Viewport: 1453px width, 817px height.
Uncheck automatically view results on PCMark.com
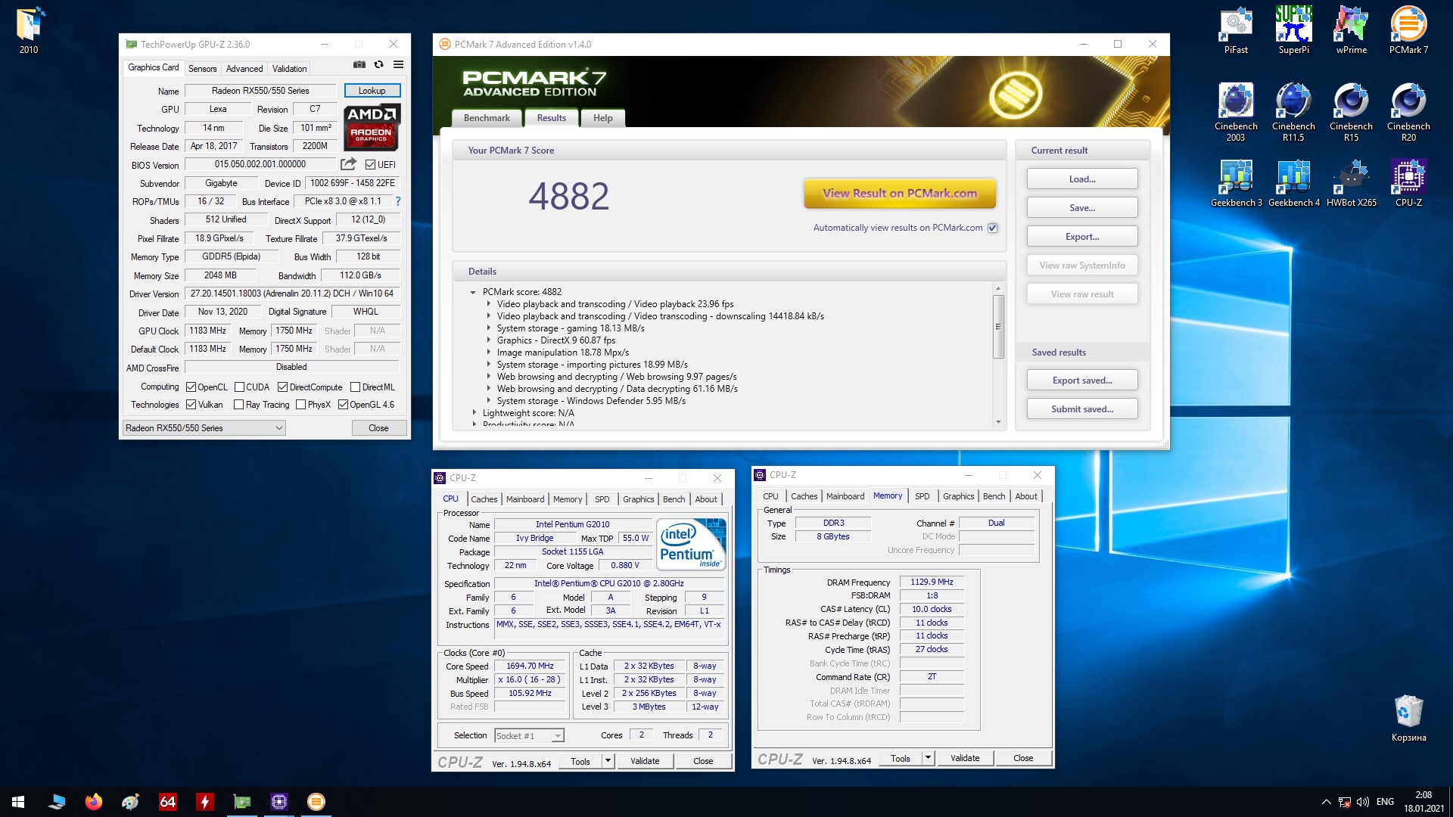(x=992, y=228)
